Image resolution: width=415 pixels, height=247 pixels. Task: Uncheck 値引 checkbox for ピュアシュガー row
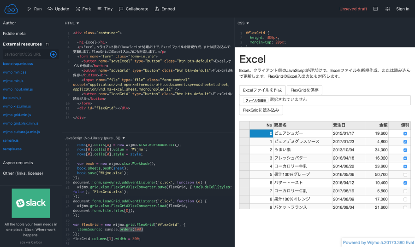(405, 133)
